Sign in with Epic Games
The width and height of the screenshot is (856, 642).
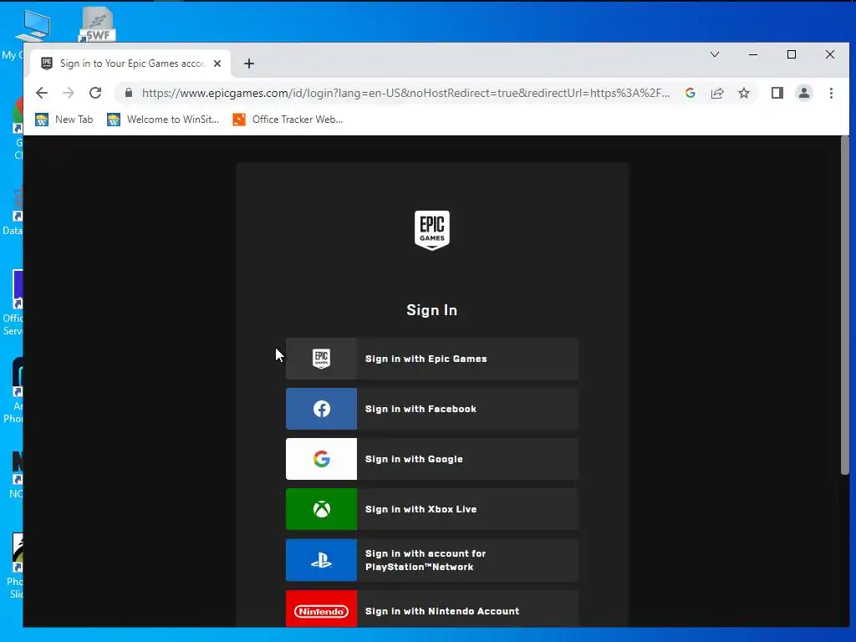click(432, 359)
